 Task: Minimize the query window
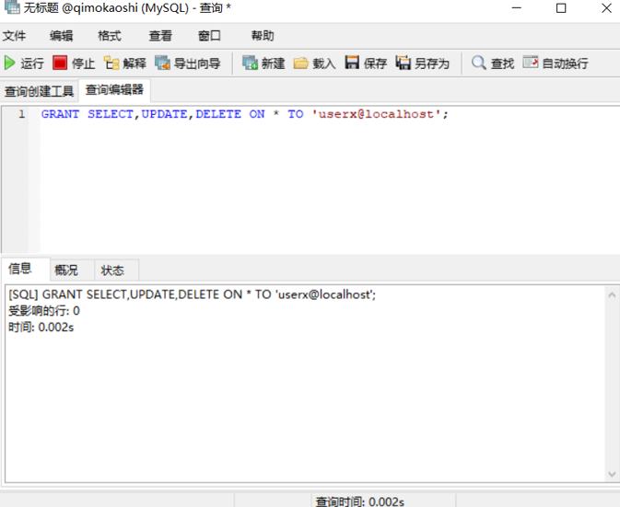pos(517,8)
